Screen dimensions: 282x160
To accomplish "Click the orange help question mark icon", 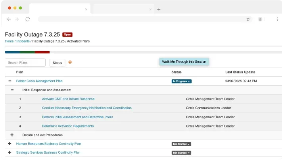I will tap(70, 62).
